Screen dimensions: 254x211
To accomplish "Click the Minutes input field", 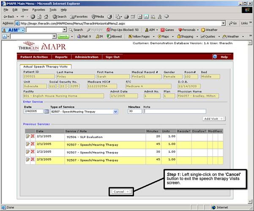I will pos(135,111).
